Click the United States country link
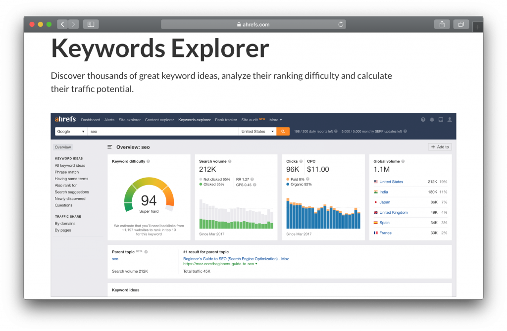This screenshot has height=331, width=507. pyautogui.click(x=391, y=182)
